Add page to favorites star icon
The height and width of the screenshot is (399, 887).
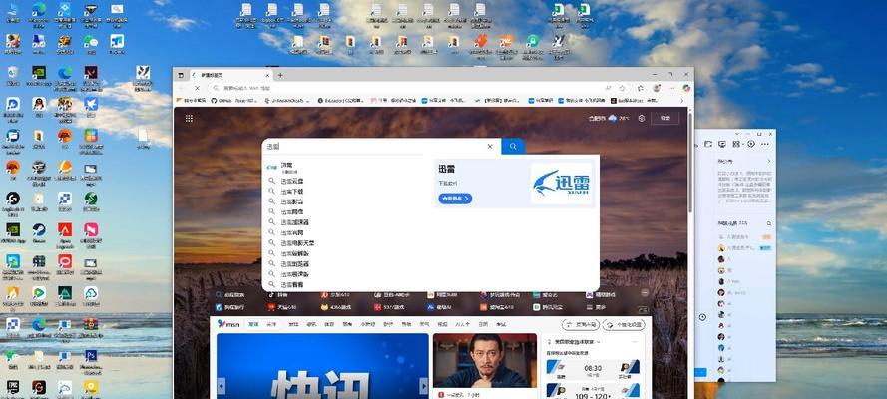(622, 88)
